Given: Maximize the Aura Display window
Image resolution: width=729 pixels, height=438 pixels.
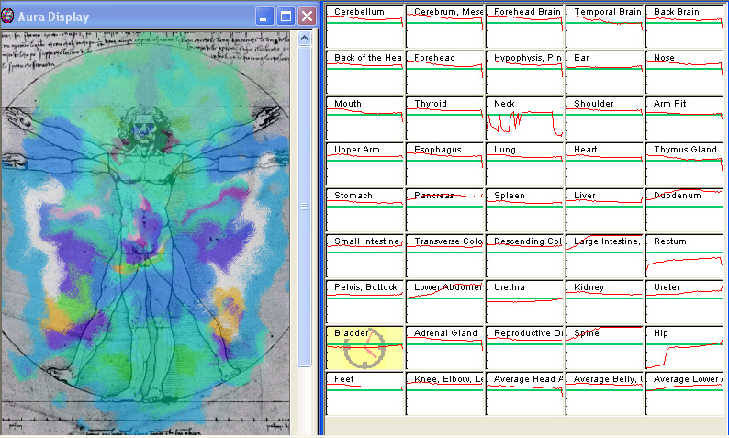Looking at the screenshot, I should (286, 17).
